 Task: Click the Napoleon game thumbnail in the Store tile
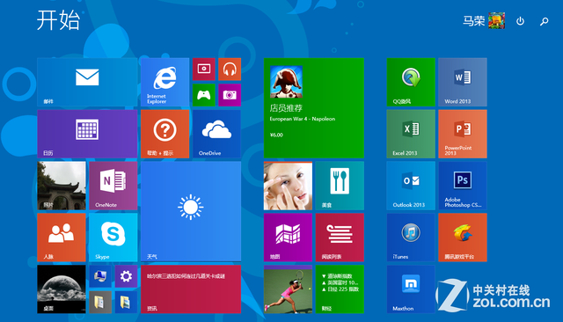coord(286,82)
